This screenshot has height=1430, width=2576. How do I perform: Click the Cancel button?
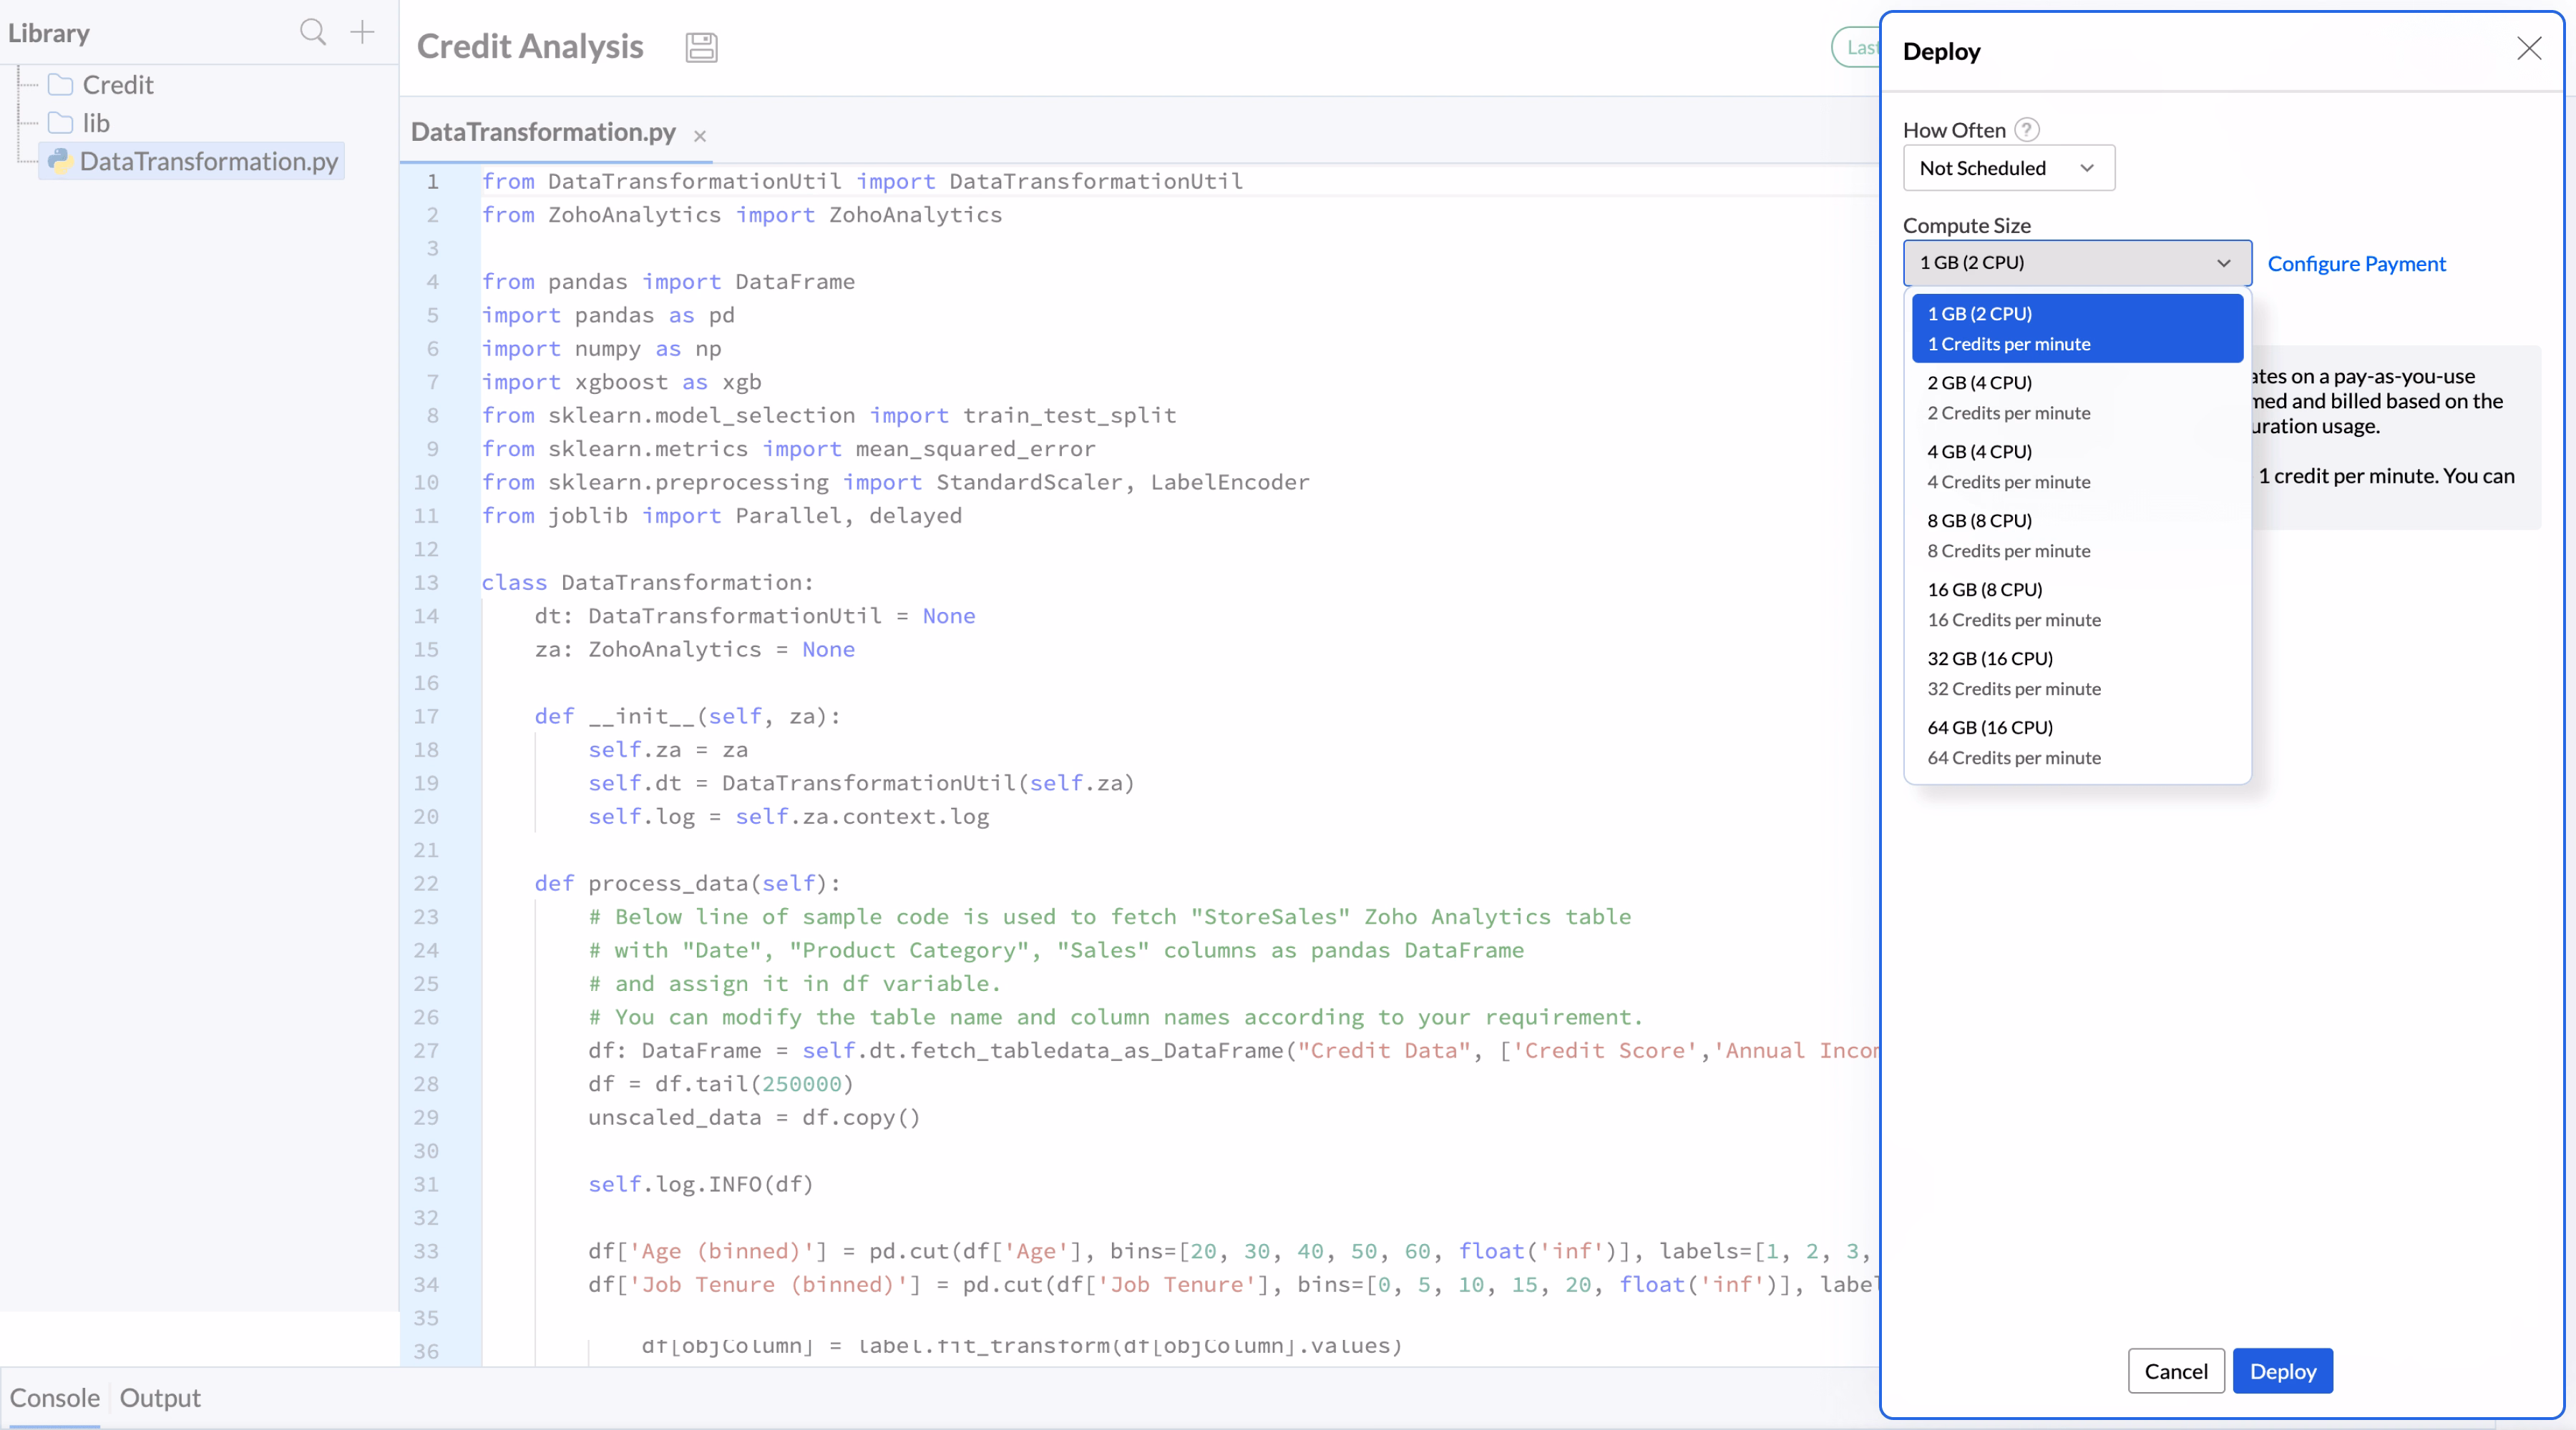[x=2175, y=1371]
